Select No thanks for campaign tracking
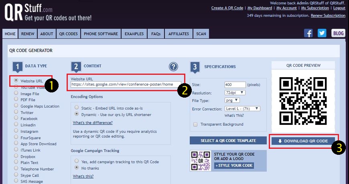This screenshot has width=349, height=184. 77,168
